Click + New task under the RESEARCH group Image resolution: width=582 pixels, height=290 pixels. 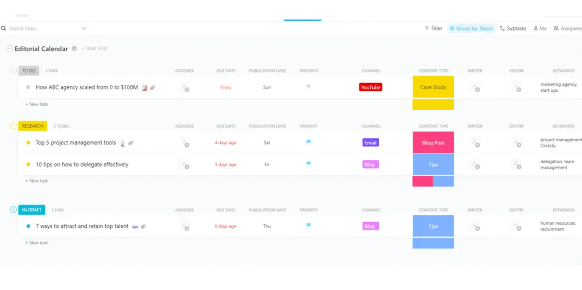[x=36, y=180]
